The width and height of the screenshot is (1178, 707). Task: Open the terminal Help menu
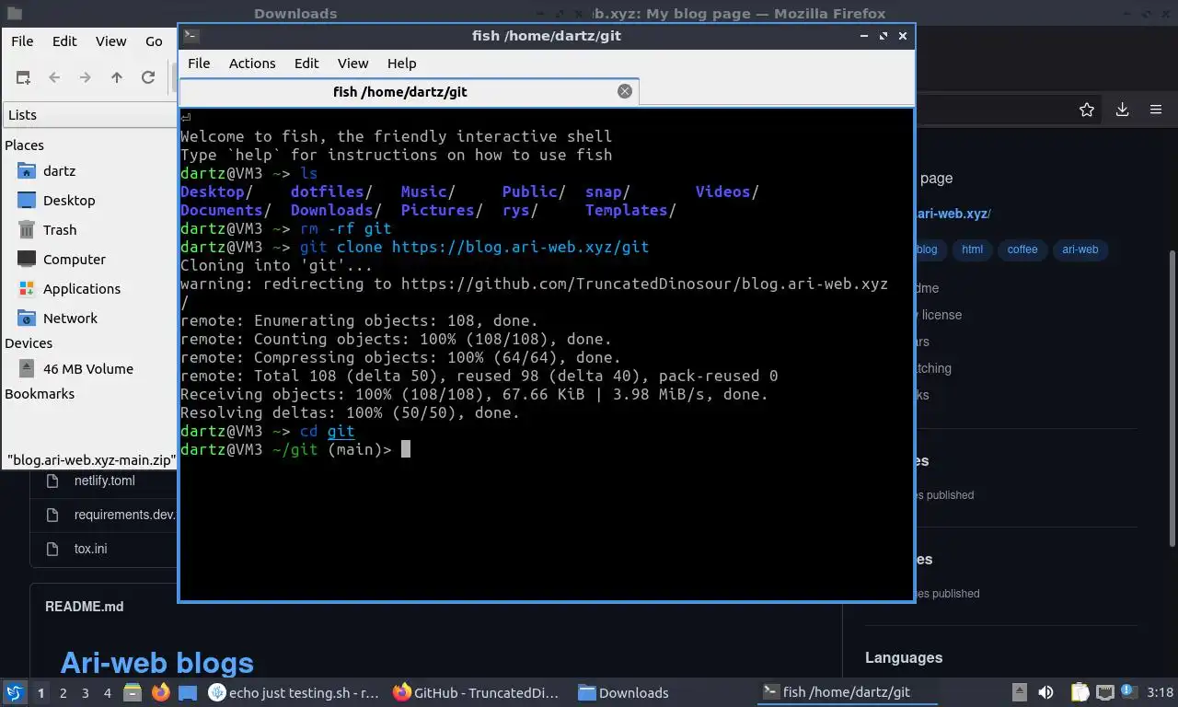(x=401, y=64)
